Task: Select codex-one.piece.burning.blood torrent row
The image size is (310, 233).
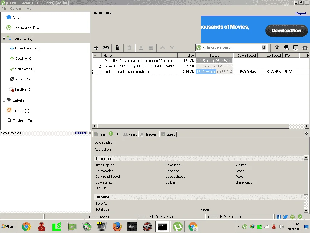Action: tap(201, 72)
